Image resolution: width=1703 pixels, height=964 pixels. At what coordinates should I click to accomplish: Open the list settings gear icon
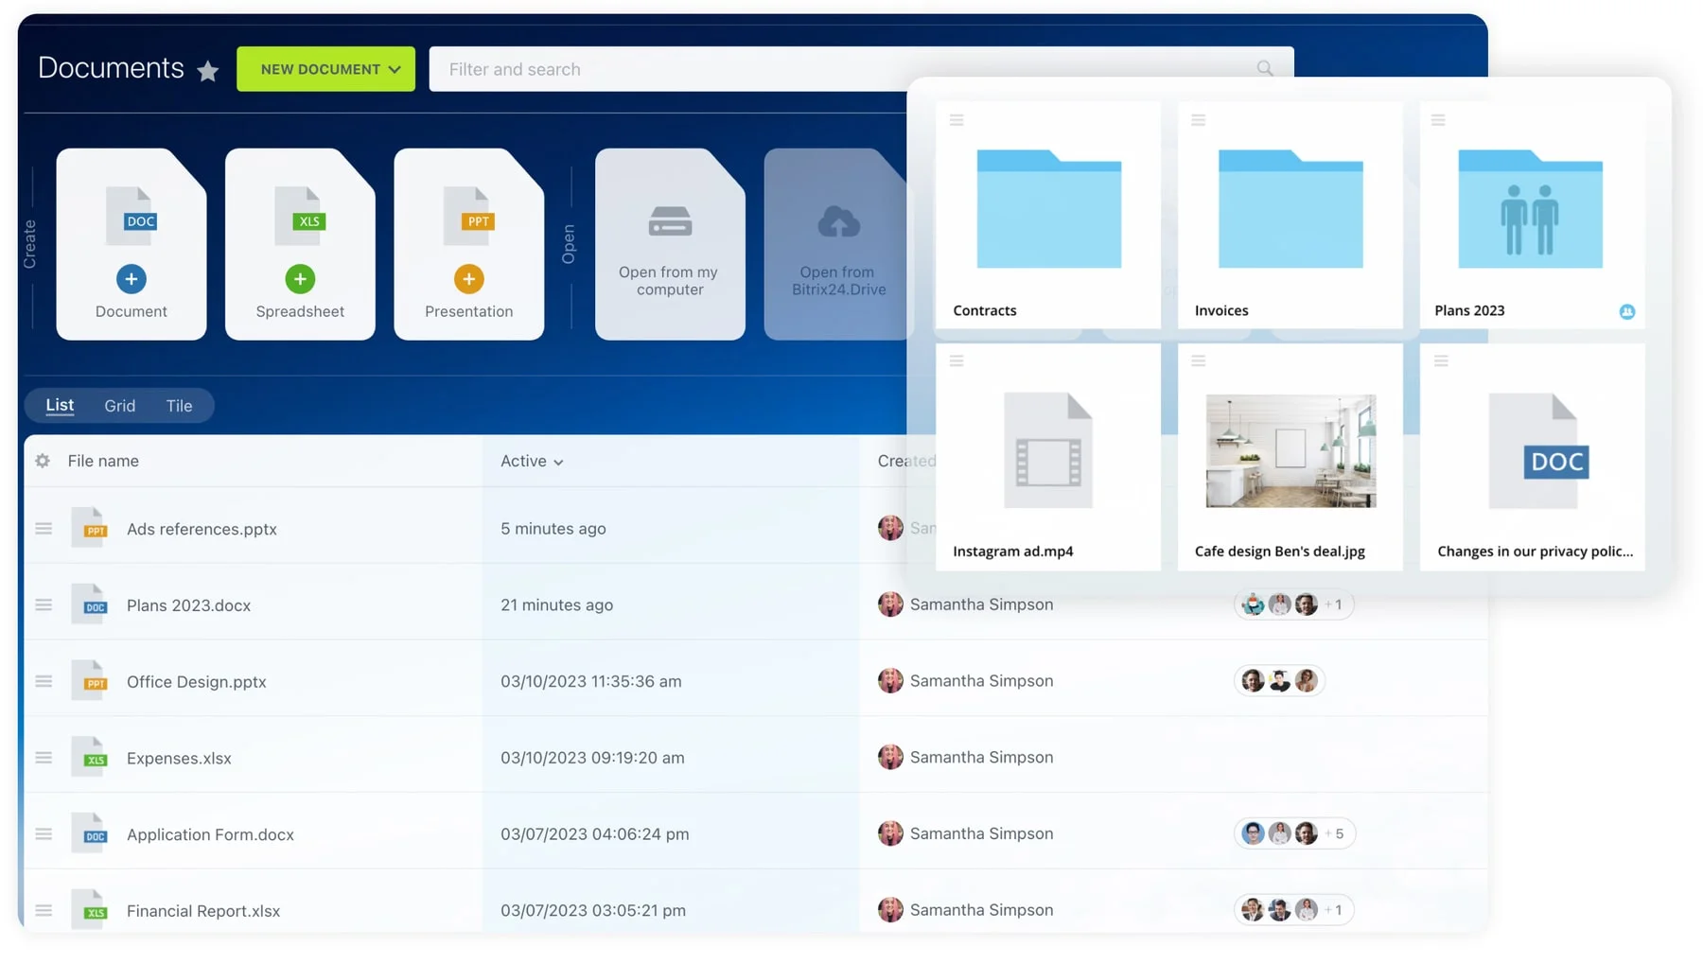pos(43,461)
